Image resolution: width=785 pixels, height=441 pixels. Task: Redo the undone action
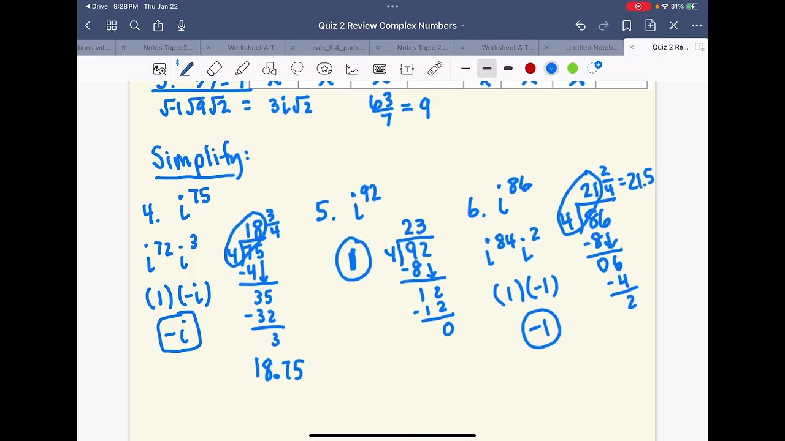point(603,26)
